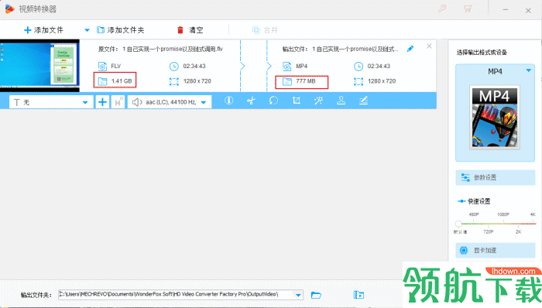This screenshot has height=308, width=542.
Task: Expand the dropdown arrow beside 添加文件
Action: [87, 30]
